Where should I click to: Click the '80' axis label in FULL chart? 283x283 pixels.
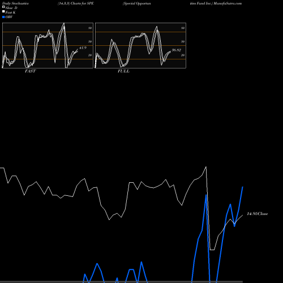pos(183,28)
